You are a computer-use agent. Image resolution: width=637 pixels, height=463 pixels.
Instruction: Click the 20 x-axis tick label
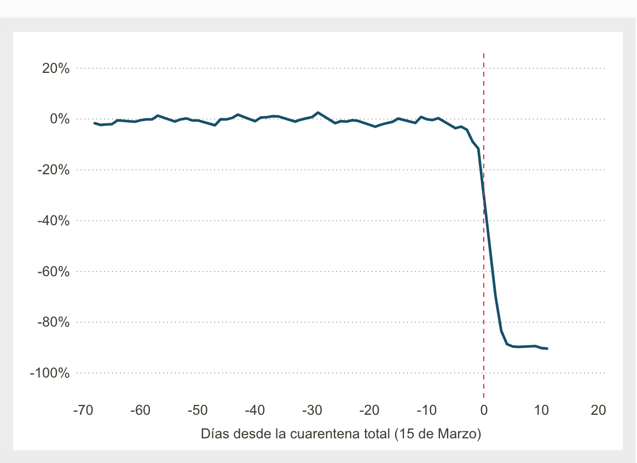coord(599,410)
